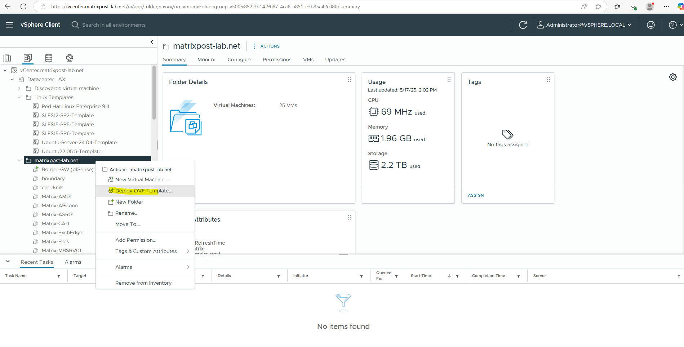Filter the Queued For column
The image size is (684, 347).
pos(396,276)
